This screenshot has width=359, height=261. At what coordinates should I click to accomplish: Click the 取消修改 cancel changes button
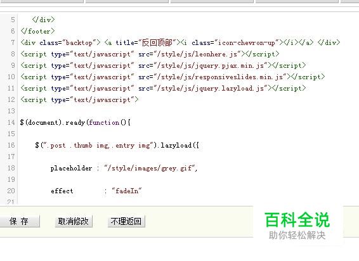pos(74,221)
